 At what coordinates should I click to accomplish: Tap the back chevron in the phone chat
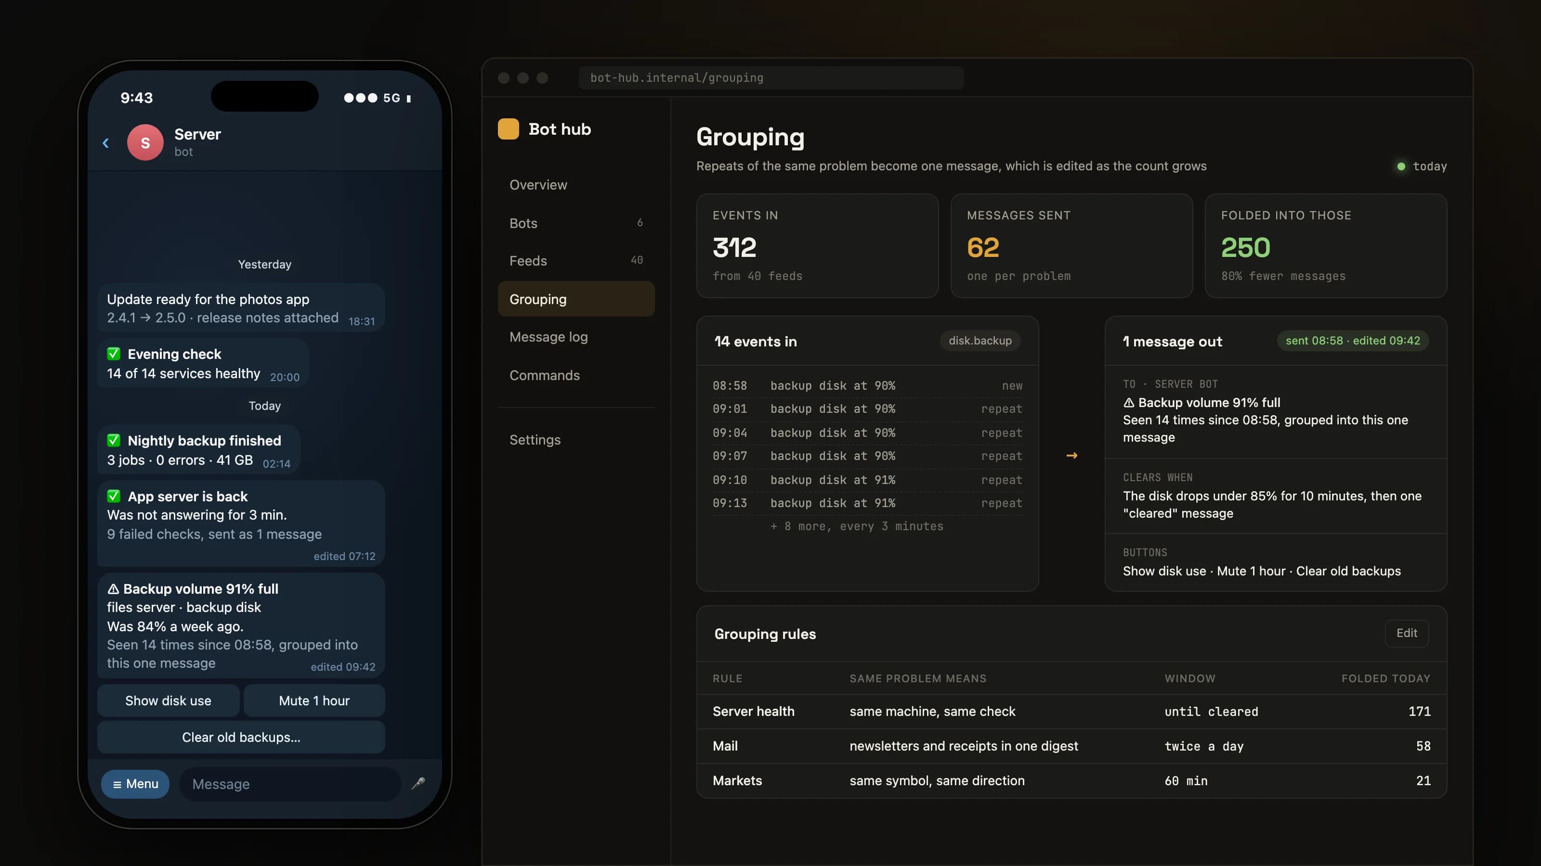click(106, 143)
